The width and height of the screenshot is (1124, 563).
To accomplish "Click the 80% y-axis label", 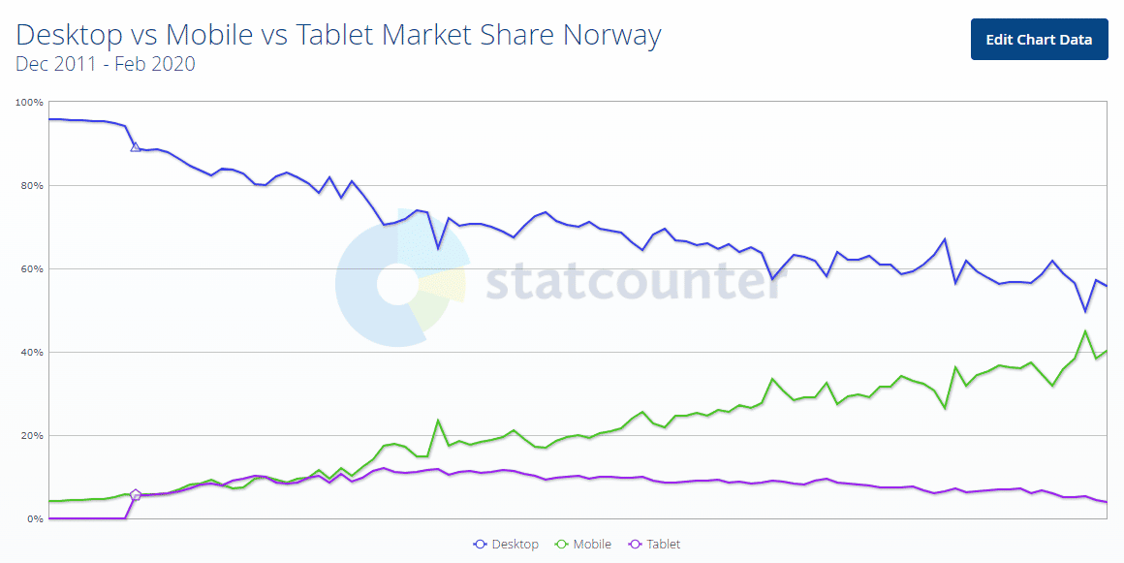I will [32, 185].
